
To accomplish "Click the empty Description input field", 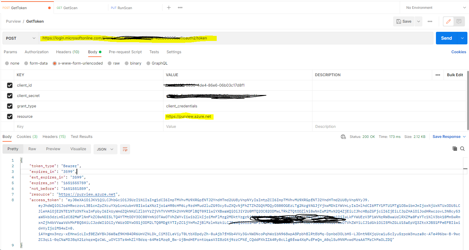I will (x=389, y=127).
